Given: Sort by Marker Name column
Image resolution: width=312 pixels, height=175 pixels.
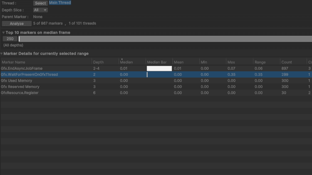Looking at the screenshot, I should 13,62.
